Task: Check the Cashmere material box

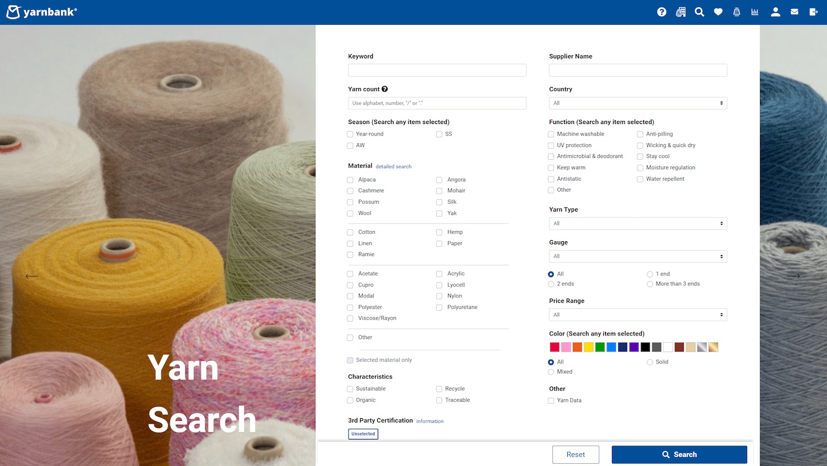Action: 350,191
